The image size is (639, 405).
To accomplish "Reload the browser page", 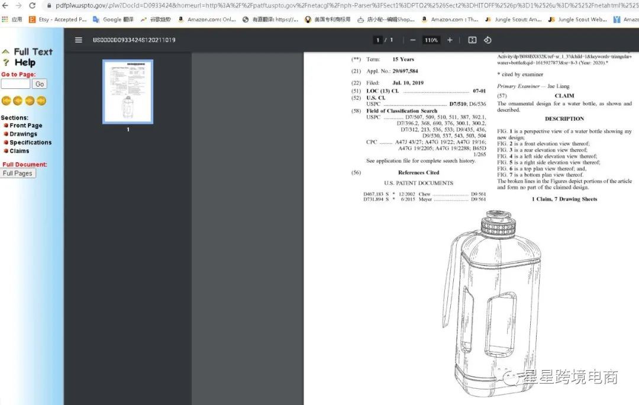I will (x=33, y=5).
